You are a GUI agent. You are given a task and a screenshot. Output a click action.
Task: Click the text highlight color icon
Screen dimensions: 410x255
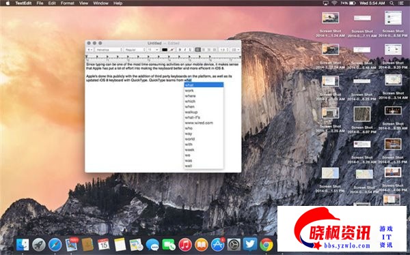click(x=172, y=50)
